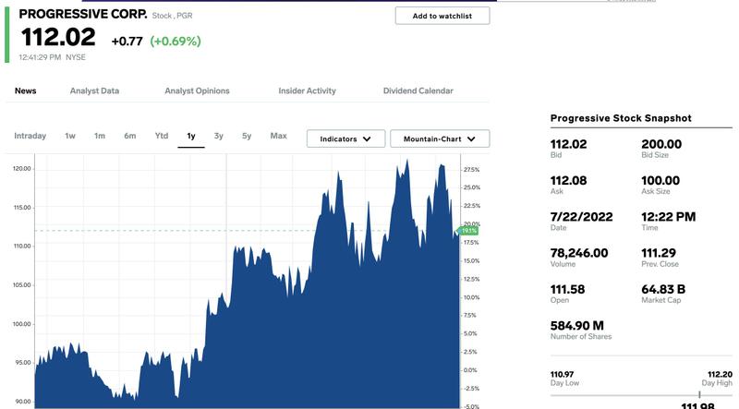This screenshot has width=739, height=409.
Task: Click the 78,246.00 Volume value
Action: coord(579,253)
